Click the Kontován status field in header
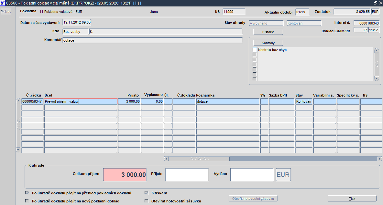383x205 pixels. 304,23
